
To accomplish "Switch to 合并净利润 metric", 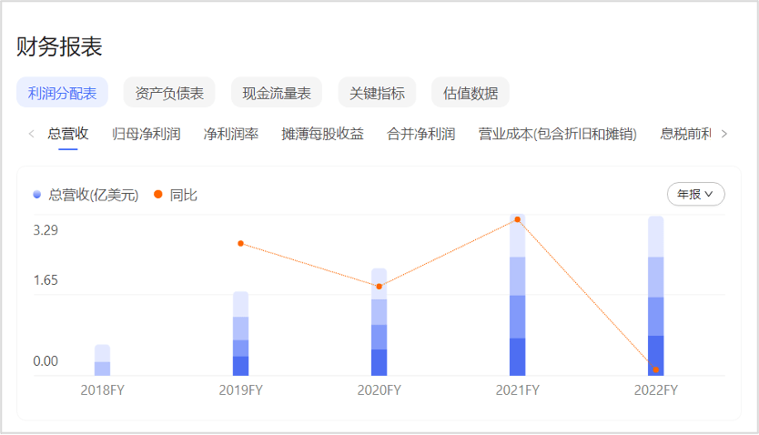I will pos(420,134).
